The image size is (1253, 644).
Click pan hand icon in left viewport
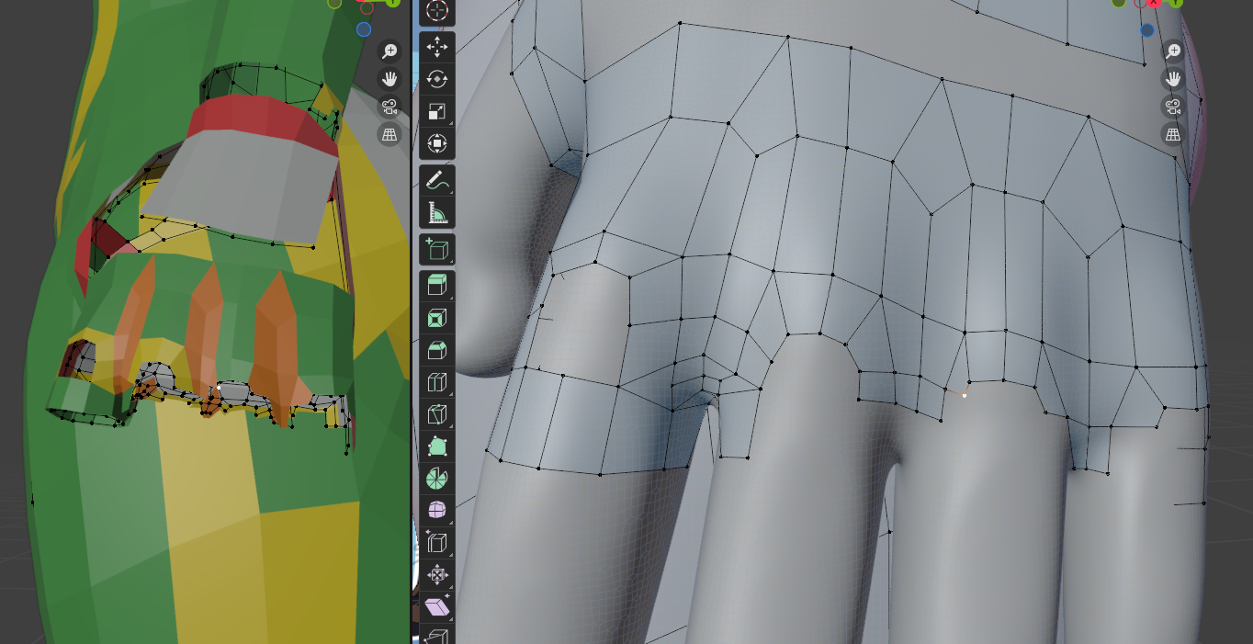point(389,79)
